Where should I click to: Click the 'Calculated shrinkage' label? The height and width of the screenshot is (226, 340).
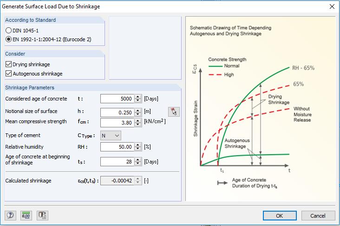28,181
